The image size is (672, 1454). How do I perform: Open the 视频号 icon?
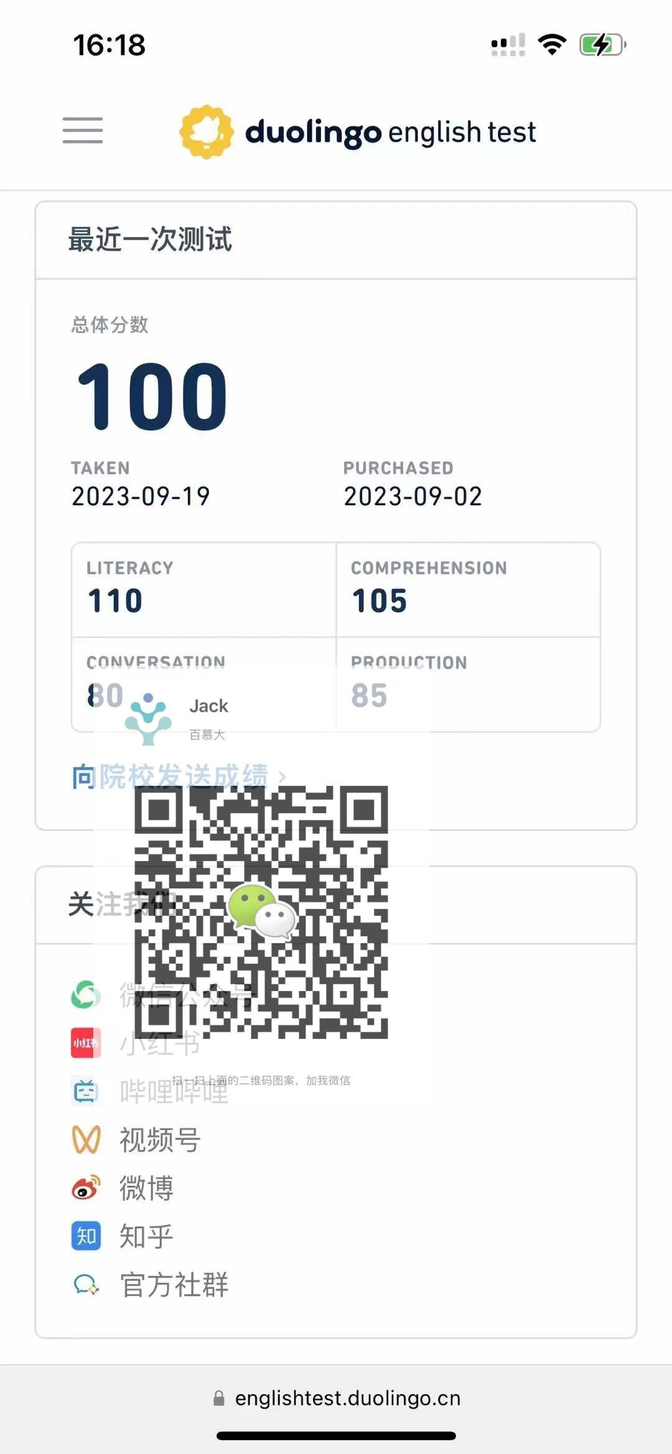86,1140
